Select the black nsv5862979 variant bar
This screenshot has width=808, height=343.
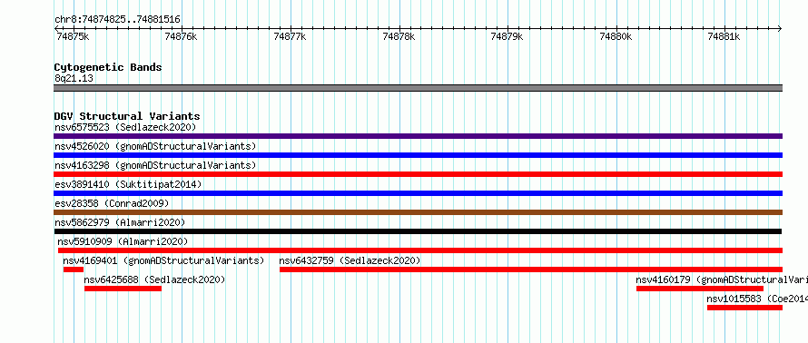point(418,231)
